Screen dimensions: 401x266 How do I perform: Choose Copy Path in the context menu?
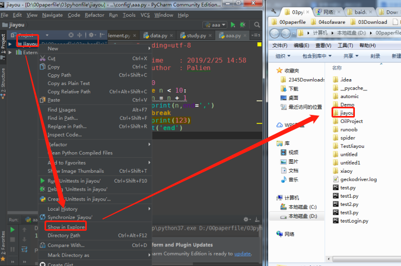coord(95,75)
